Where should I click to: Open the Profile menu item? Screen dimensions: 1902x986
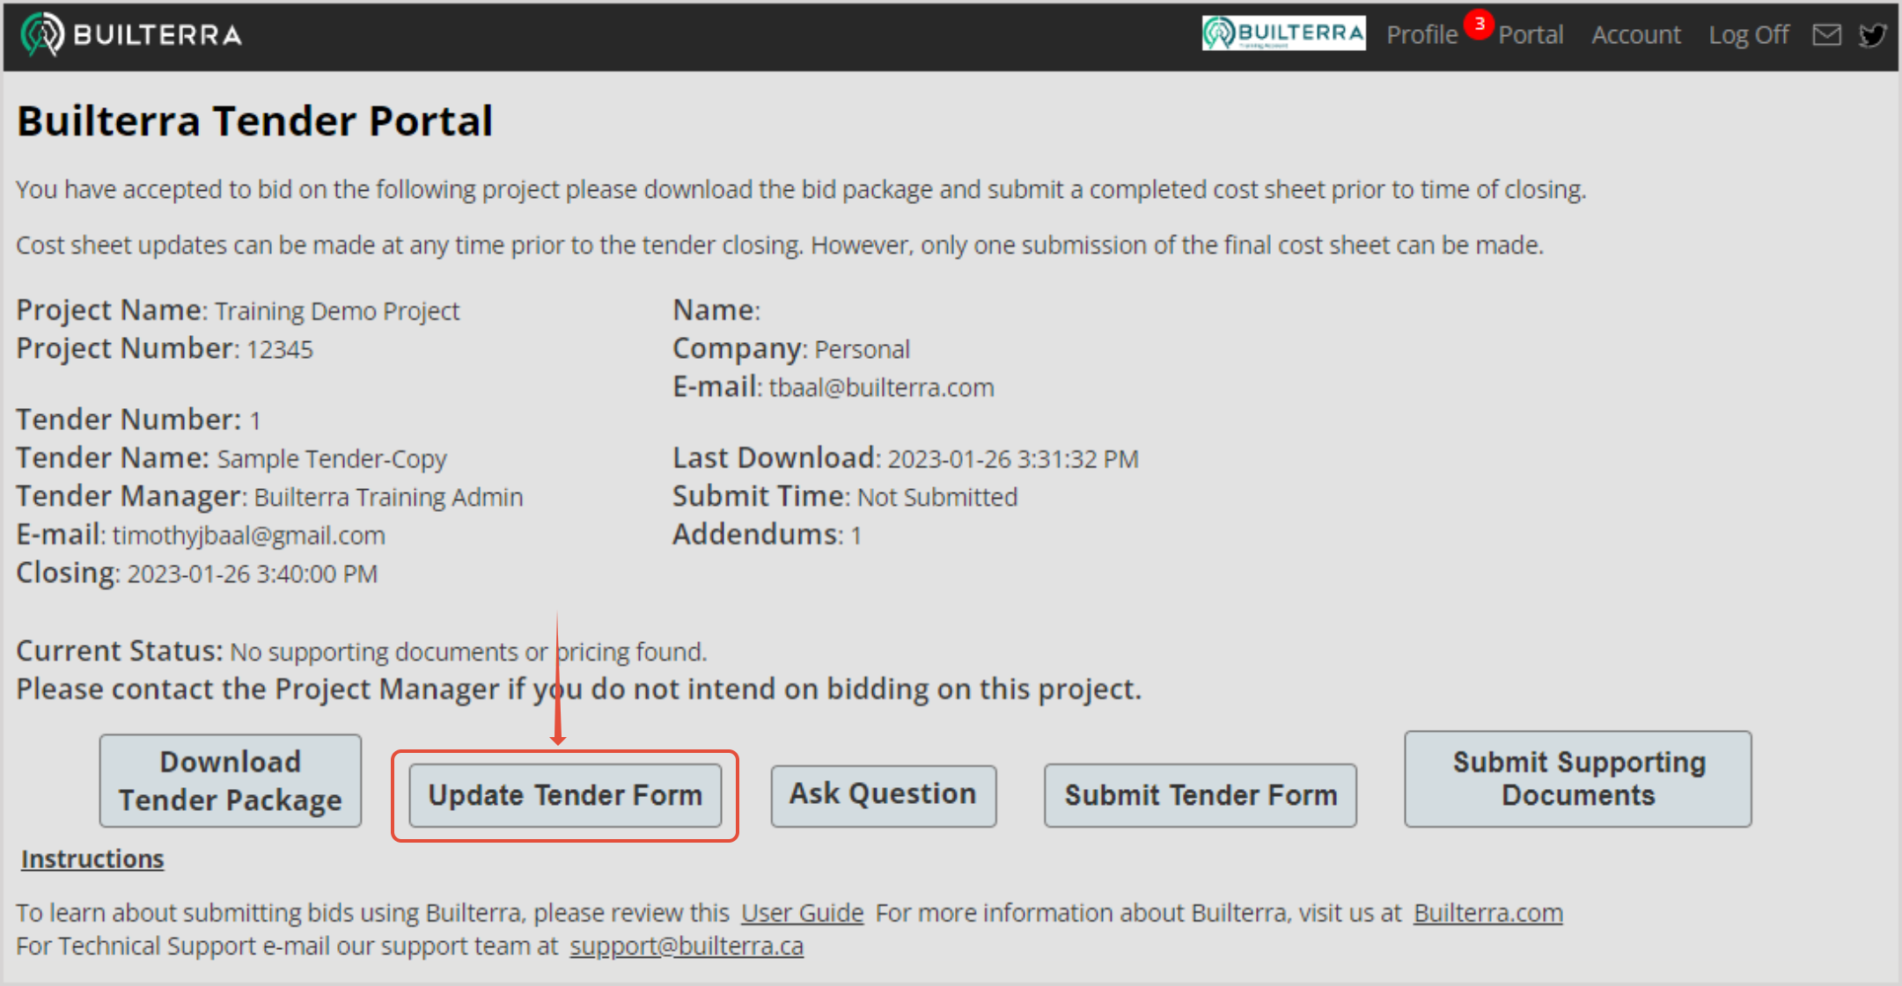[x=1421, y=35]
